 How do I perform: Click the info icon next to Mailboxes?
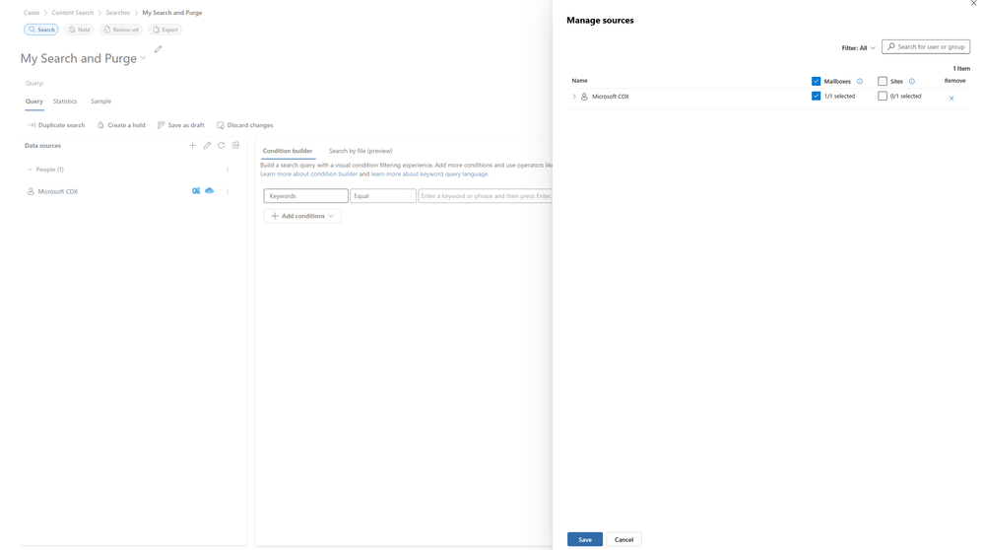point(860,81)
